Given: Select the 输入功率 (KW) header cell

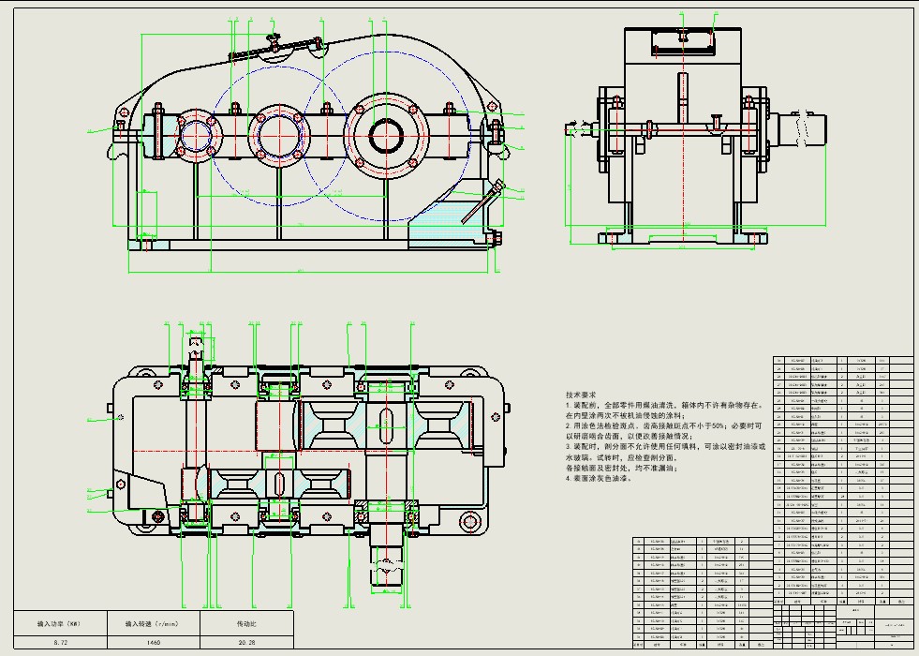Looking at the screenshot, I should tap(59, 622).
